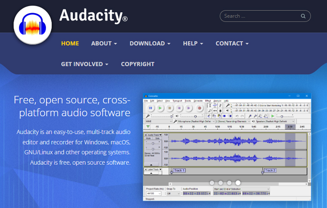This screenshot has height=208, width=327.
Task: Click the Undo arrow icon
Action: click(237, 116)
